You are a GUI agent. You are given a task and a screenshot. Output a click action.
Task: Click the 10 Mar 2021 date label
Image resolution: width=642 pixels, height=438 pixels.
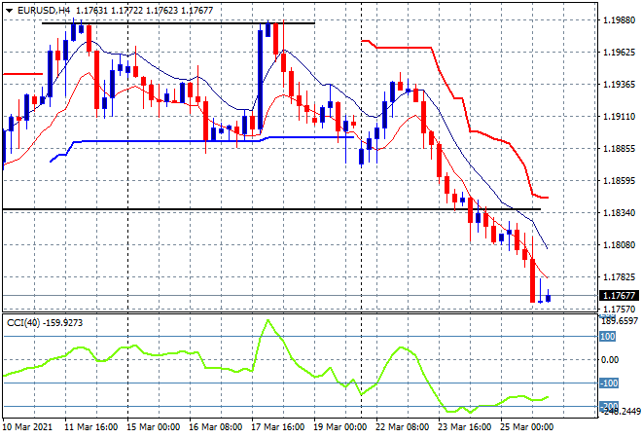(28, 427)
